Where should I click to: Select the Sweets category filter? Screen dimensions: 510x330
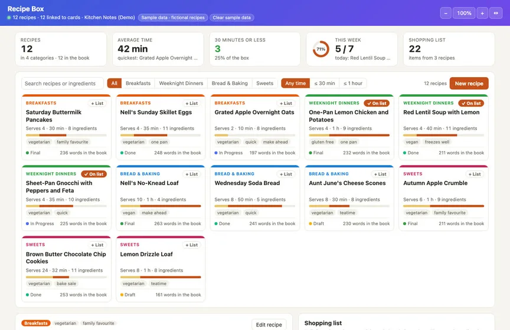click(264, 83)
